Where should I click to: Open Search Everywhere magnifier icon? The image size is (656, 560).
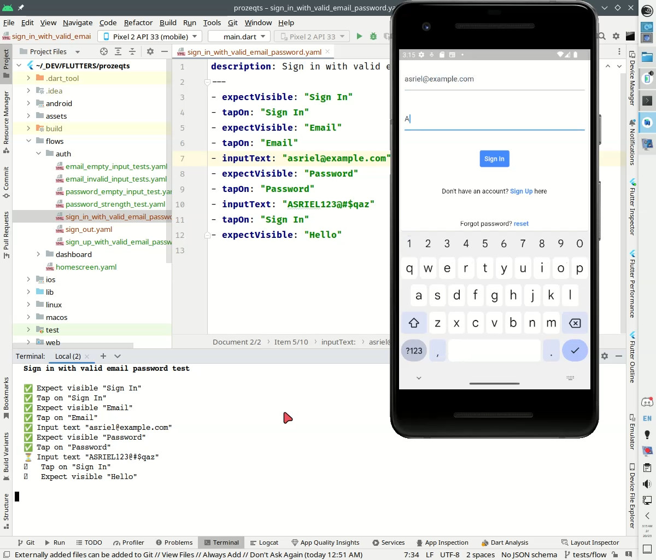602,36
